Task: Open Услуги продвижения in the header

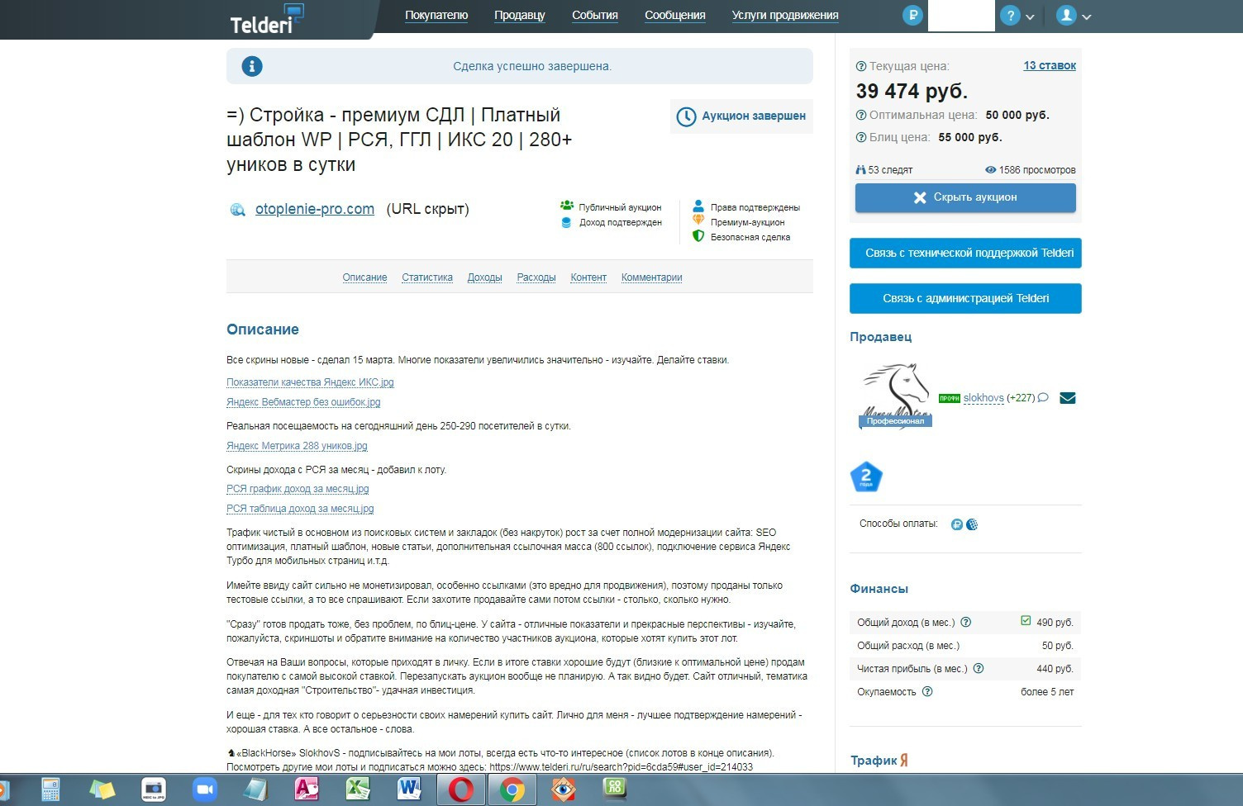Action: [785, 15]
